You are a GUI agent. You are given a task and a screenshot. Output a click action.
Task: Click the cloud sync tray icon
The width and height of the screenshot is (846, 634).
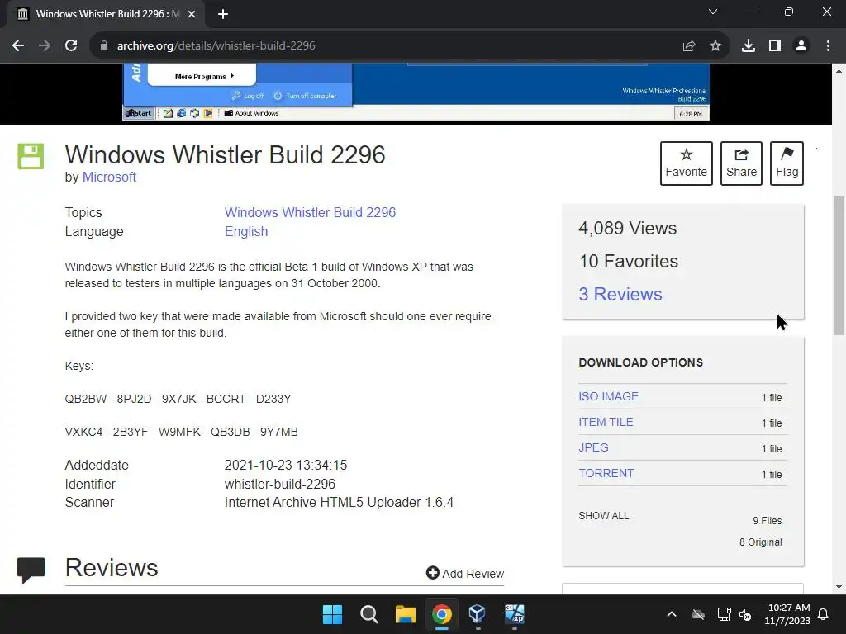tap(697, 614)
